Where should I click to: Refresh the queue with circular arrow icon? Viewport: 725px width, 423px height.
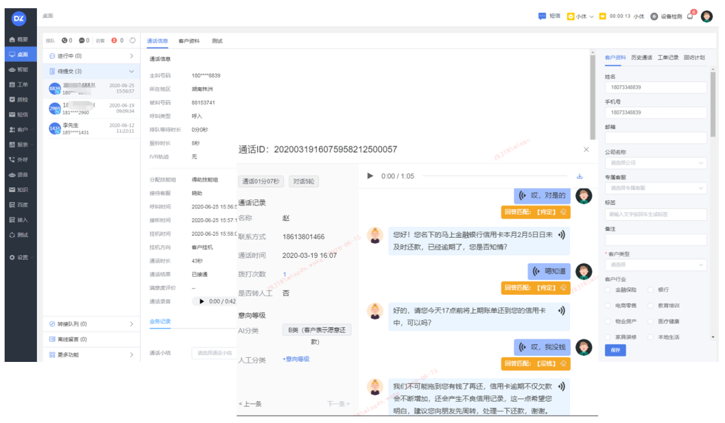coord(132,40)
